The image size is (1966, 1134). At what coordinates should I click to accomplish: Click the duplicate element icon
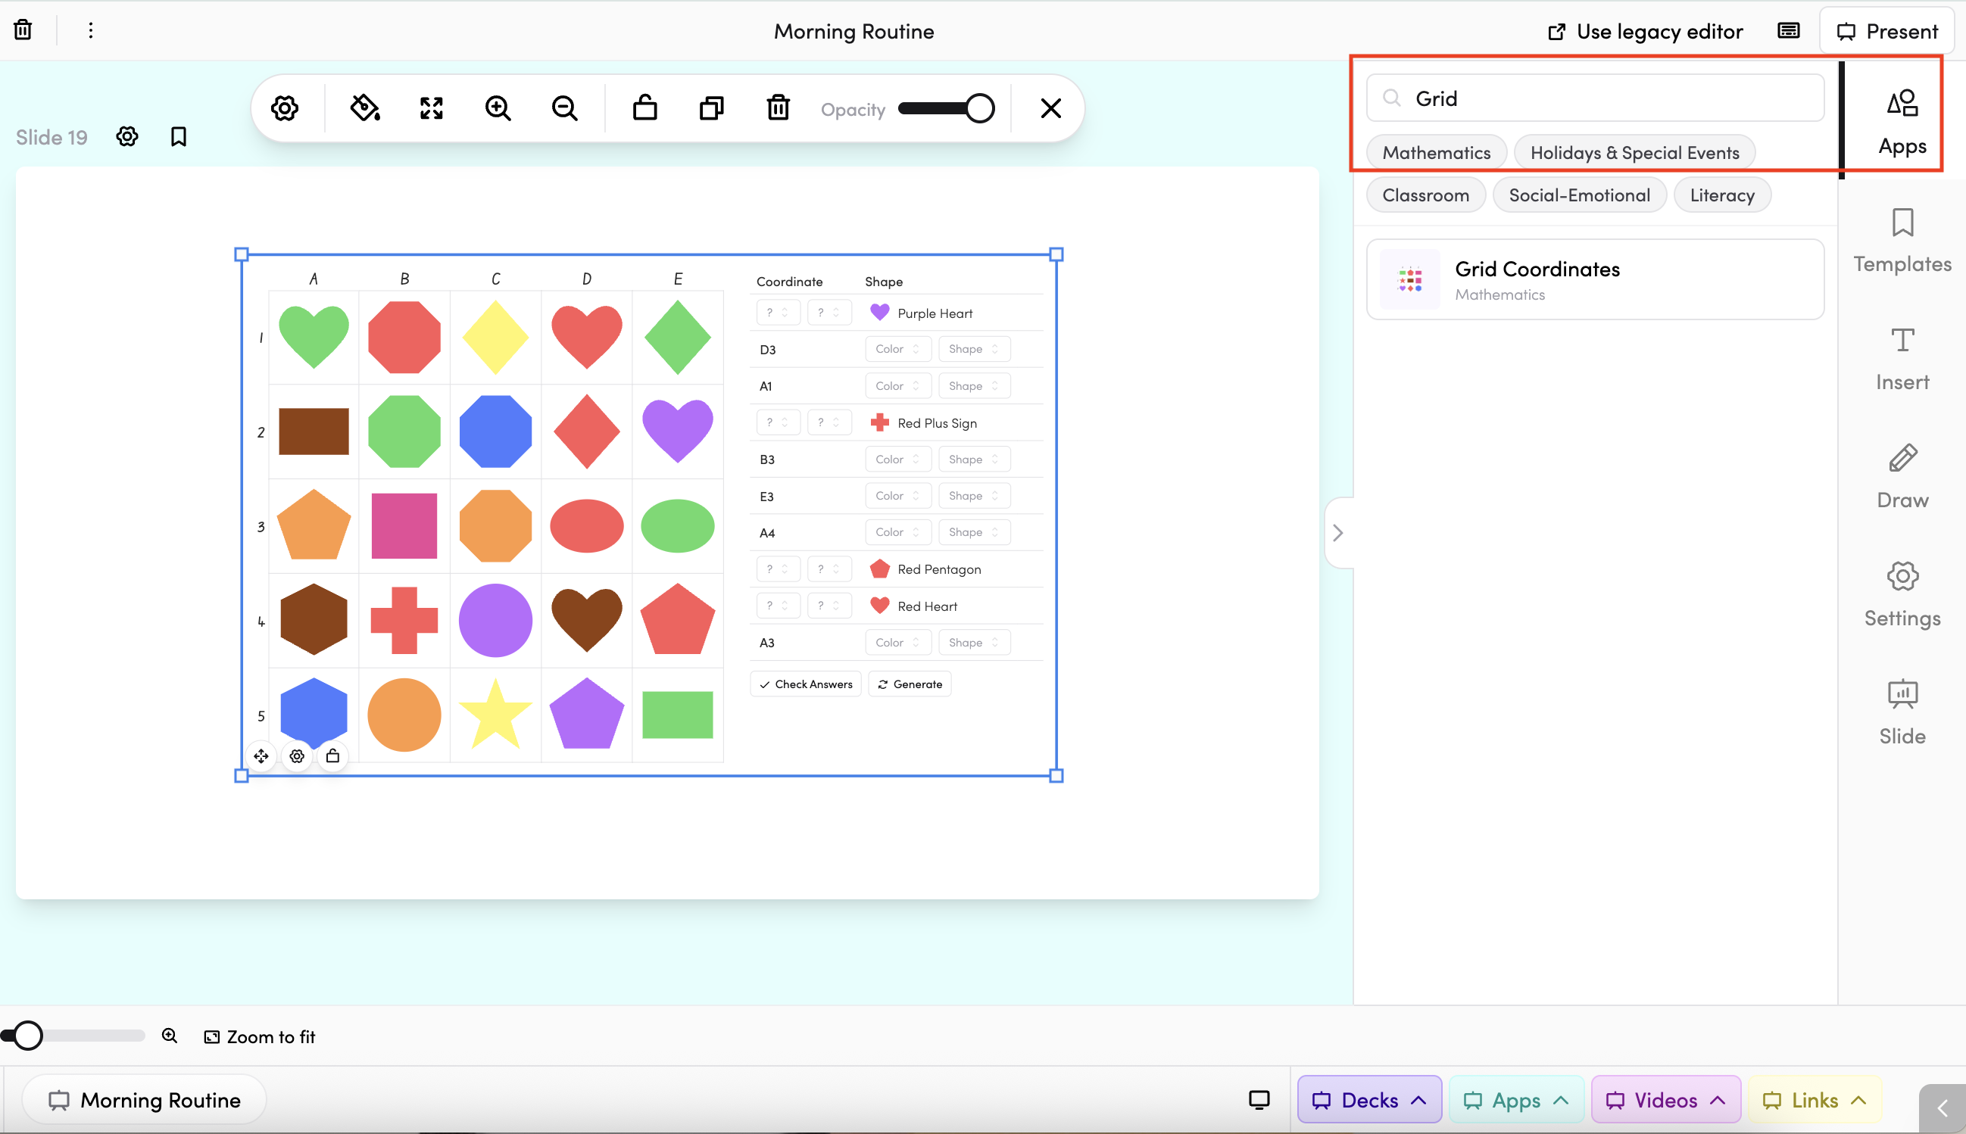point(711,108)
